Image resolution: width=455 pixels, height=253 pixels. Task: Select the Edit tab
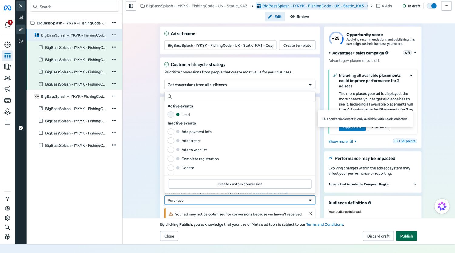(x=275, y=17)
